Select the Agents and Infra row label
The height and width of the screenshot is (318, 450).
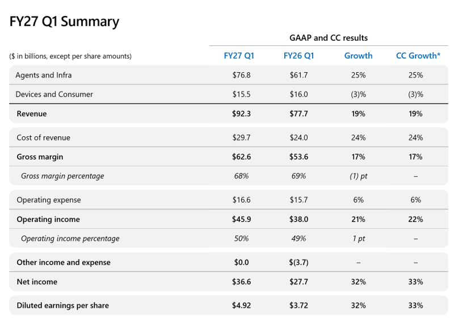click(44, 76)
